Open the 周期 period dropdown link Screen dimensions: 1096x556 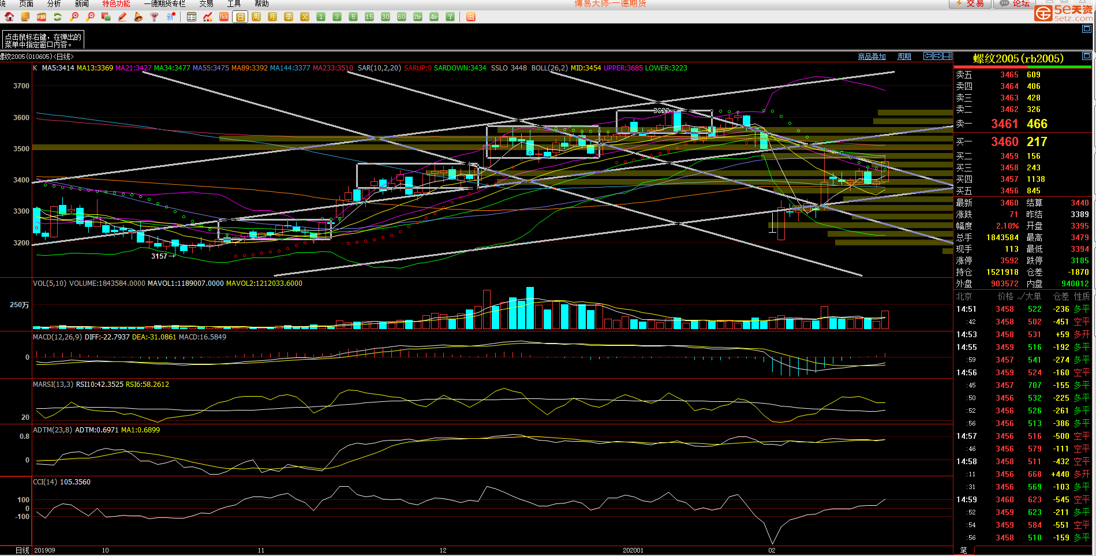(x=904, y=57)
